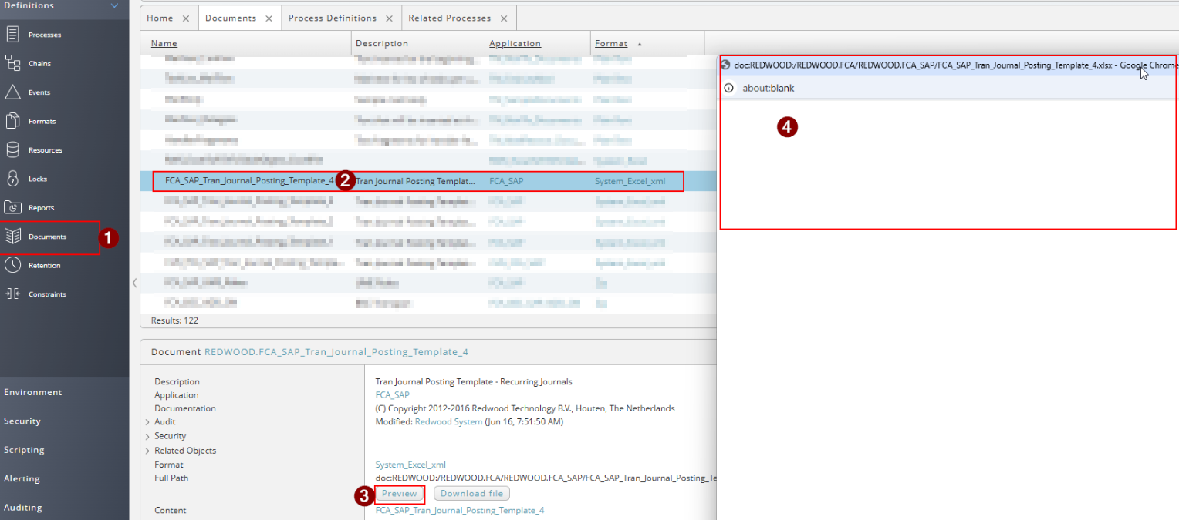
Task: Expand the Related Objects section
Action: point(147,451)
